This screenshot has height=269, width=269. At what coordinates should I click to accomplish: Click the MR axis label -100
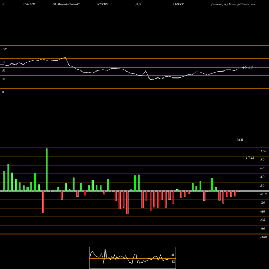(x=264, y=237)
